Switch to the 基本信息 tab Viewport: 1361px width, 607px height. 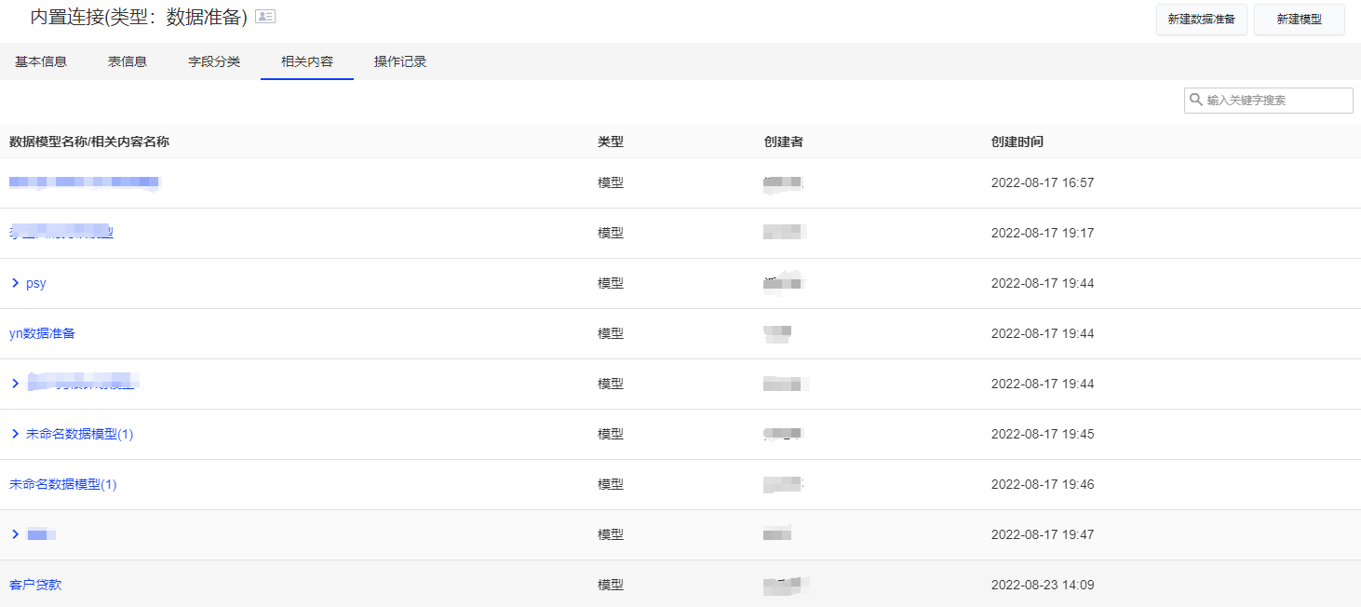[41, 62]
